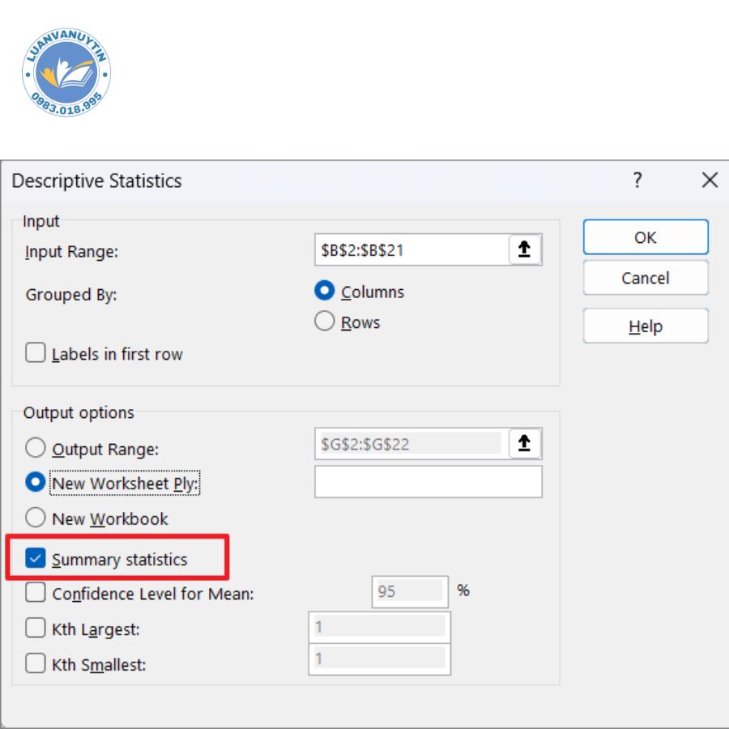Uncheck Summary statistics checkbox
Image resolution: width=729 pixels, height=729 pixels.
(36, 558)
